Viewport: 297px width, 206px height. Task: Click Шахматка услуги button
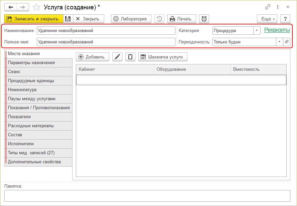(163, 57)
